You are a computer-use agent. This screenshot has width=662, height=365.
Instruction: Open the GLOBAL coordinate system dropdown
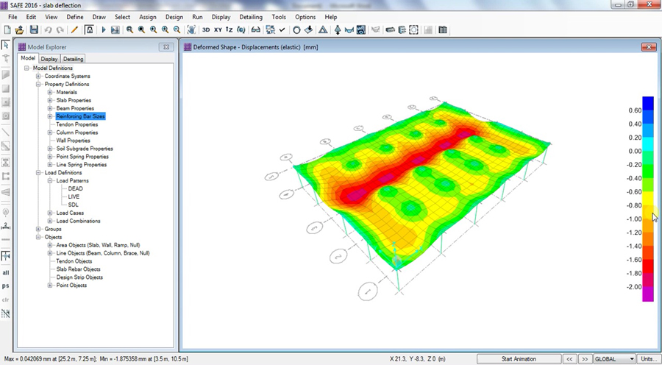pyautogui.click(x=630, y=359)
